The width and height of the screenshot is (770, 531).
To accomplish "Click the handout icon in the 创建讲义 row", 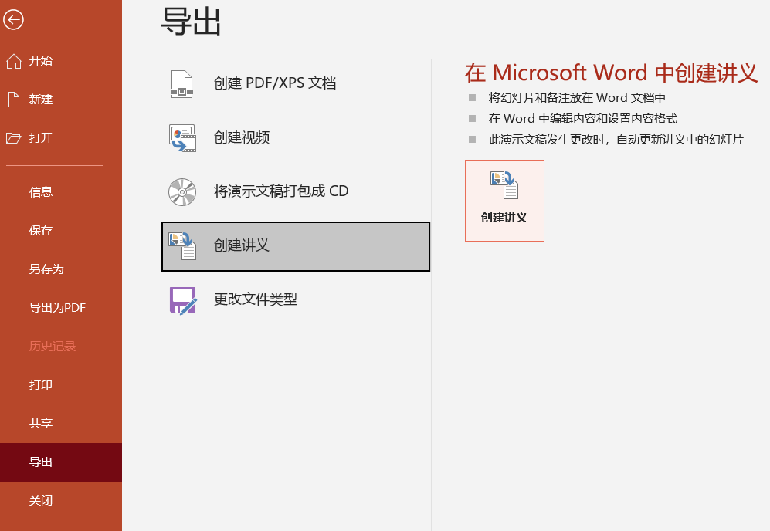I will pyautogui.click(x=182, y=246).
